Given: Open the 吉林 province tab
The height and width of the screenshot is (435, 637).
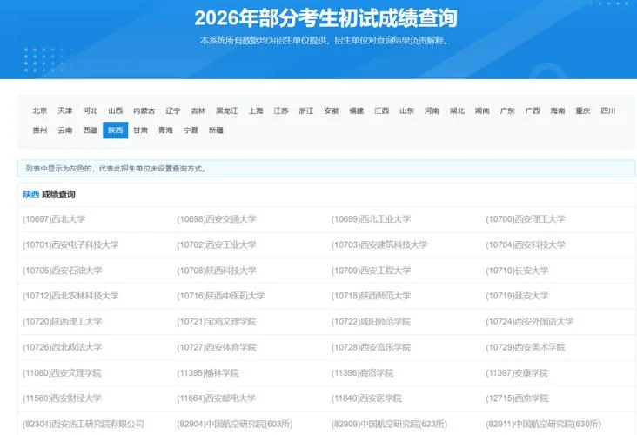Looking at the screenshot, I should point(198,110).
